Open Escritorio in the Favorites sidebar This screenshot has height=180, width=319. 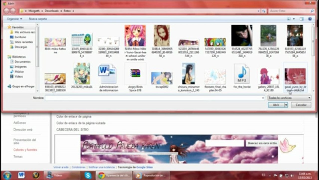pos(20,37)
